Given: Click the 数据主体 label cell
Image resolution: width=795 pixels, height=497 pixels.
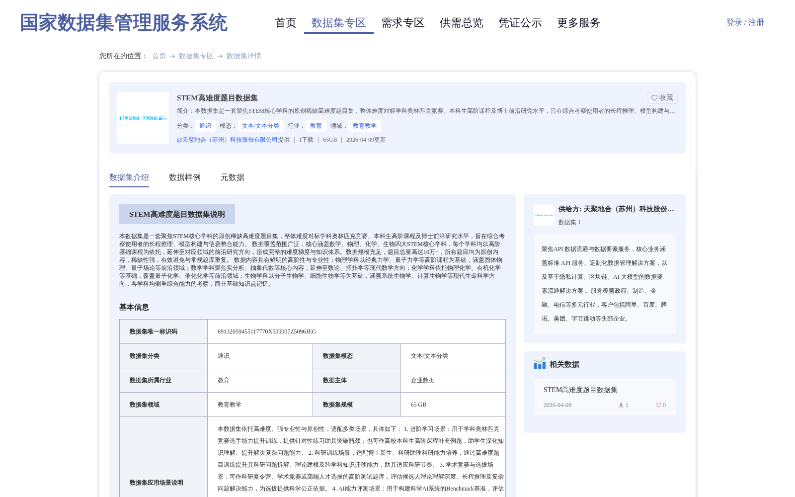Looking at the screenshot, I should [357, 380].
